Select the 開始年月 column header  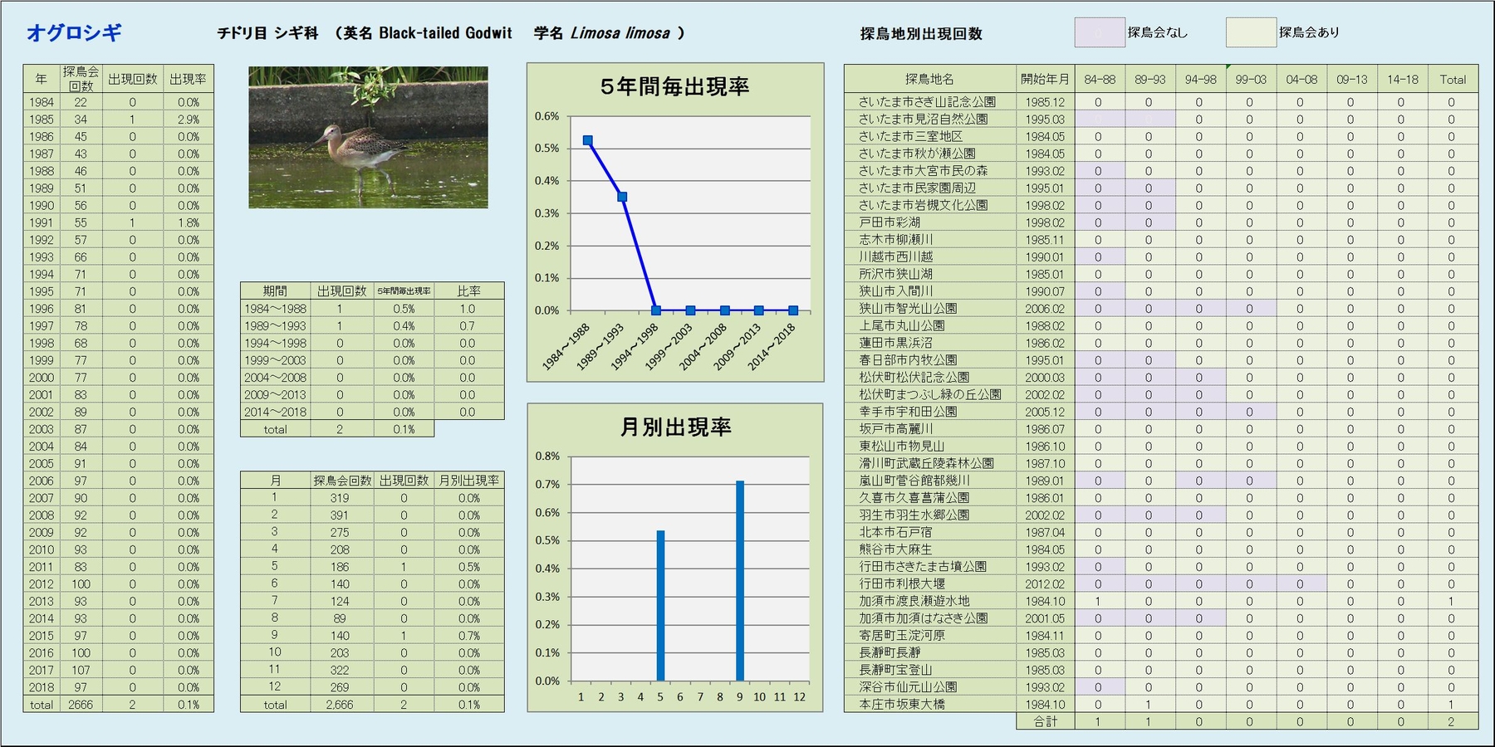(x=1045, y=79)
